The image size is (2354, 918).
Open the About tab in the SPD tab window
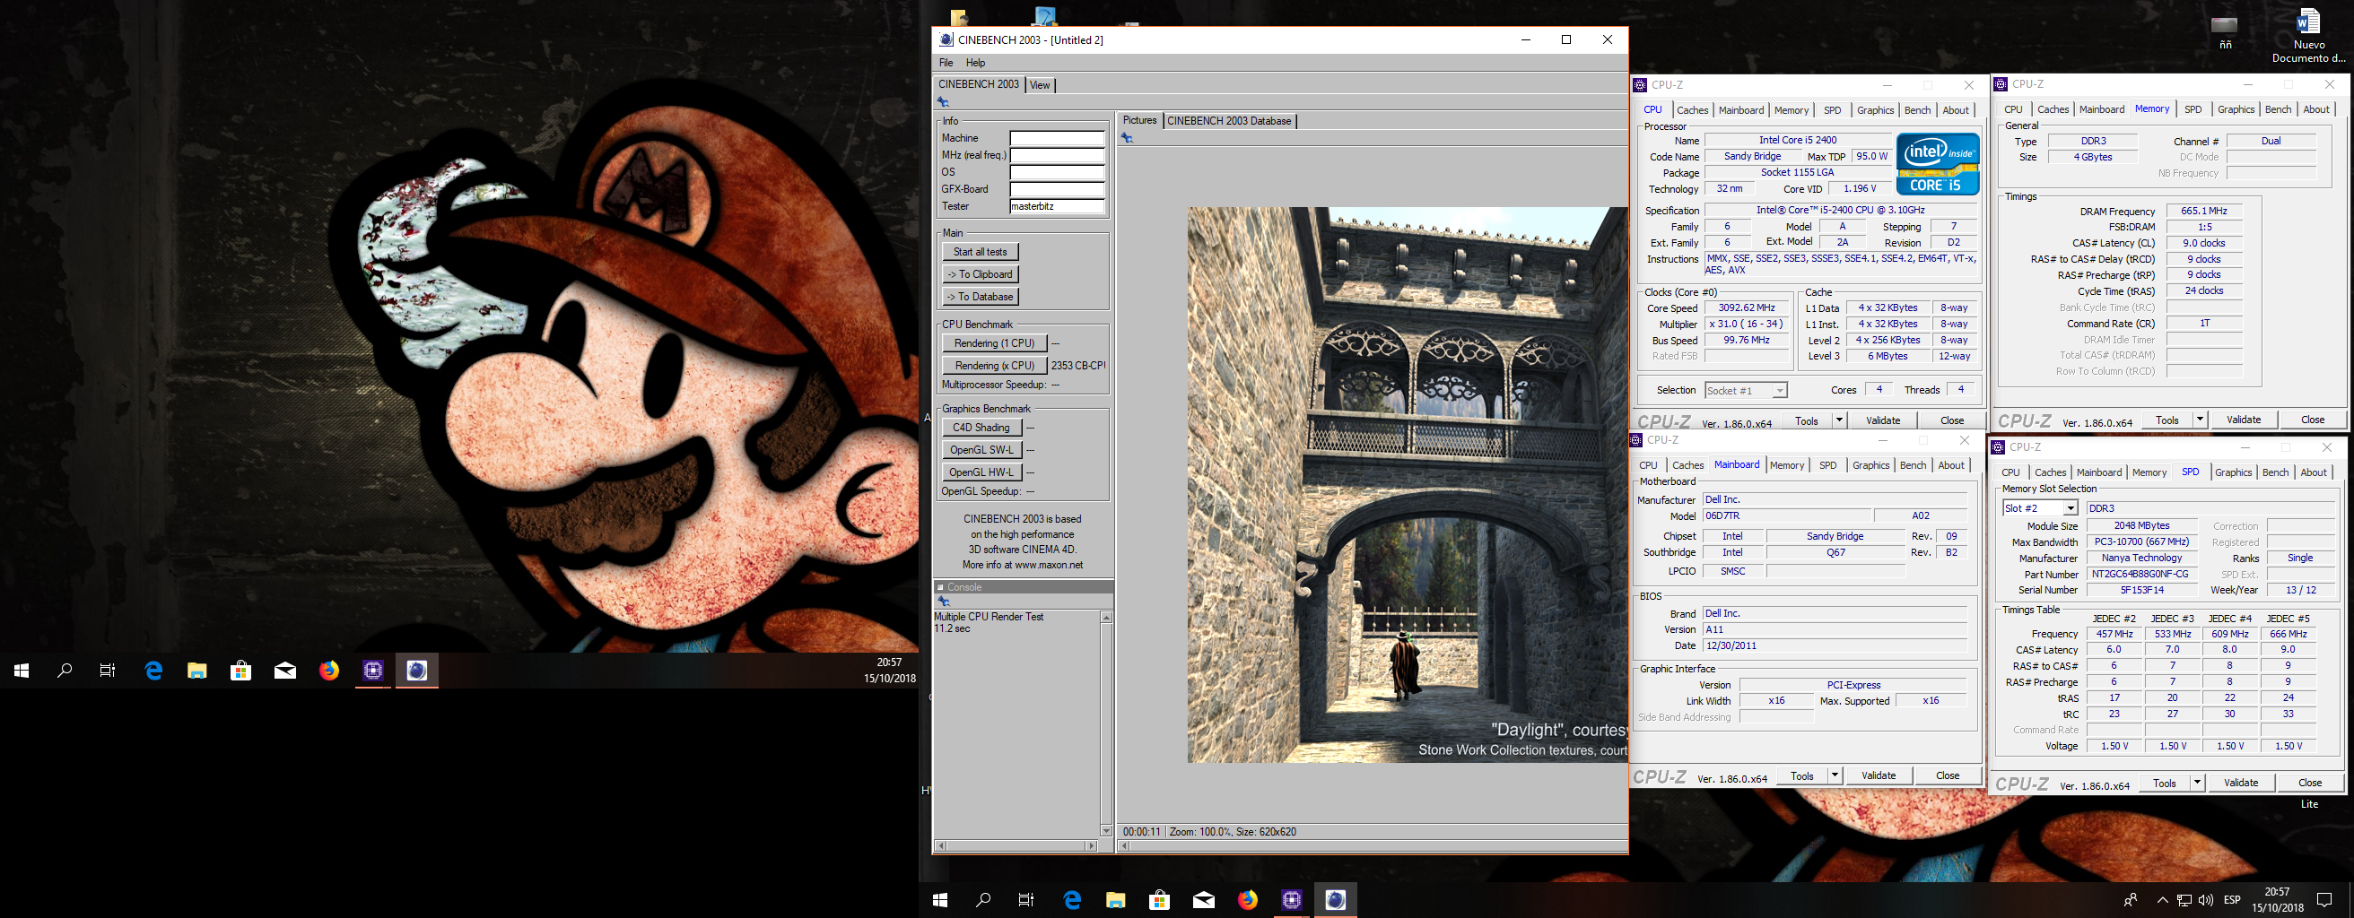2314,472
